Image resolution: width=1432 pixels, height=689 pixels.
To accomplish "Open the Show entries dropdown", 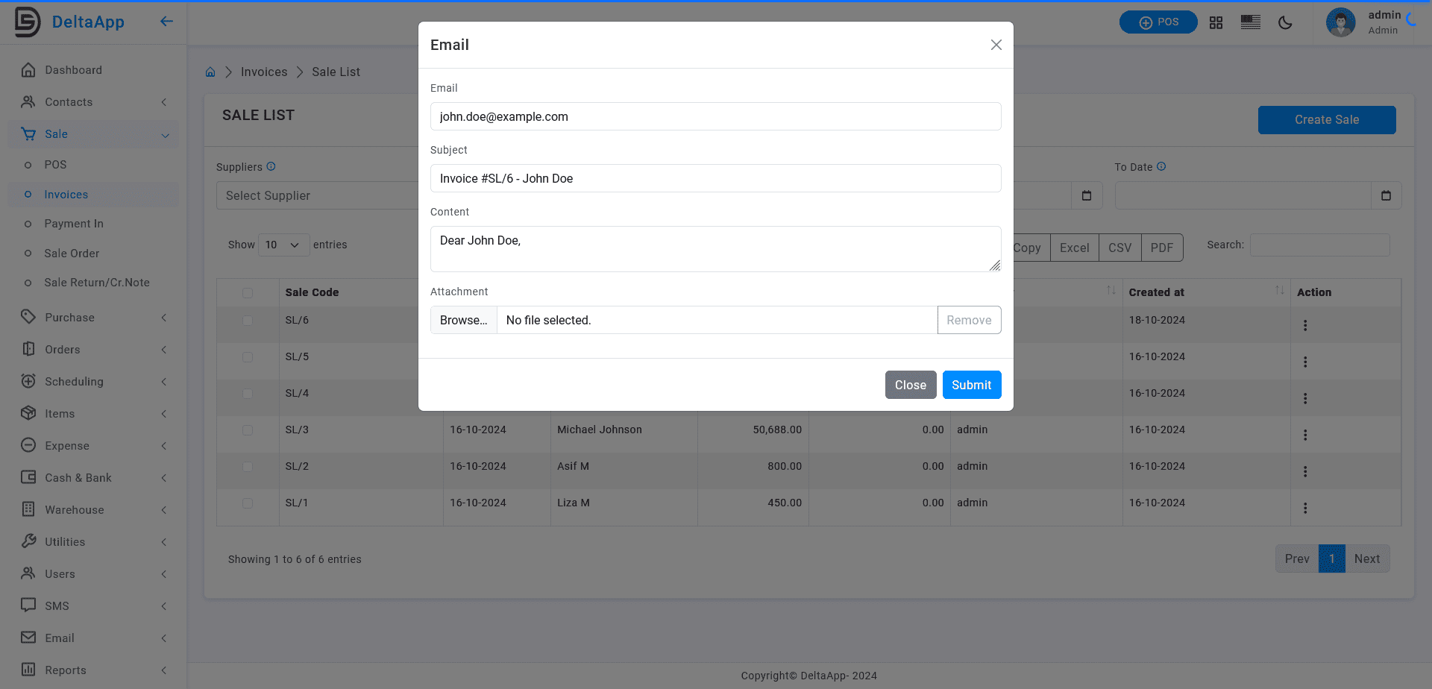I will click(283, 245).
